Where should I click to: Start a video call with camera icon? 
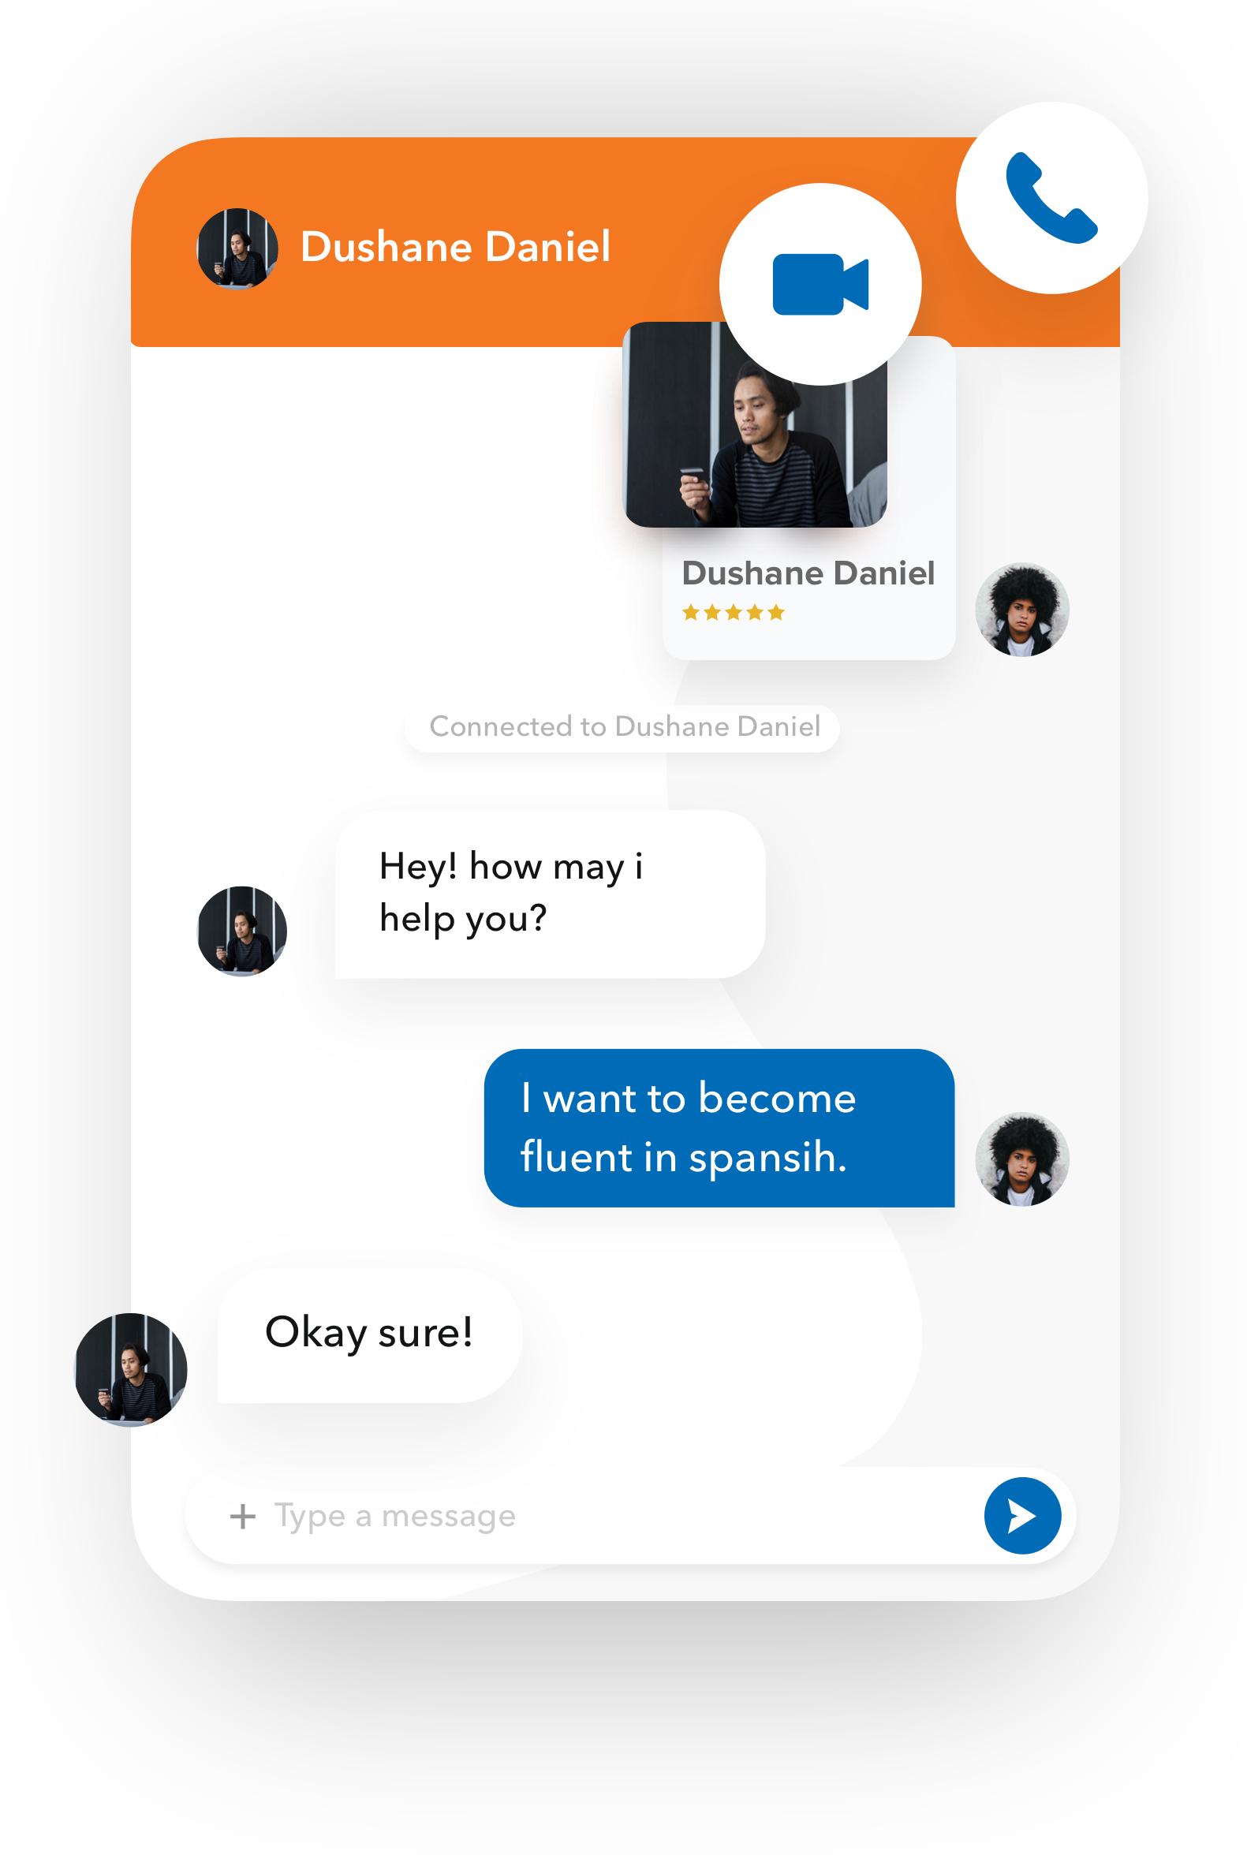(820, 284)
